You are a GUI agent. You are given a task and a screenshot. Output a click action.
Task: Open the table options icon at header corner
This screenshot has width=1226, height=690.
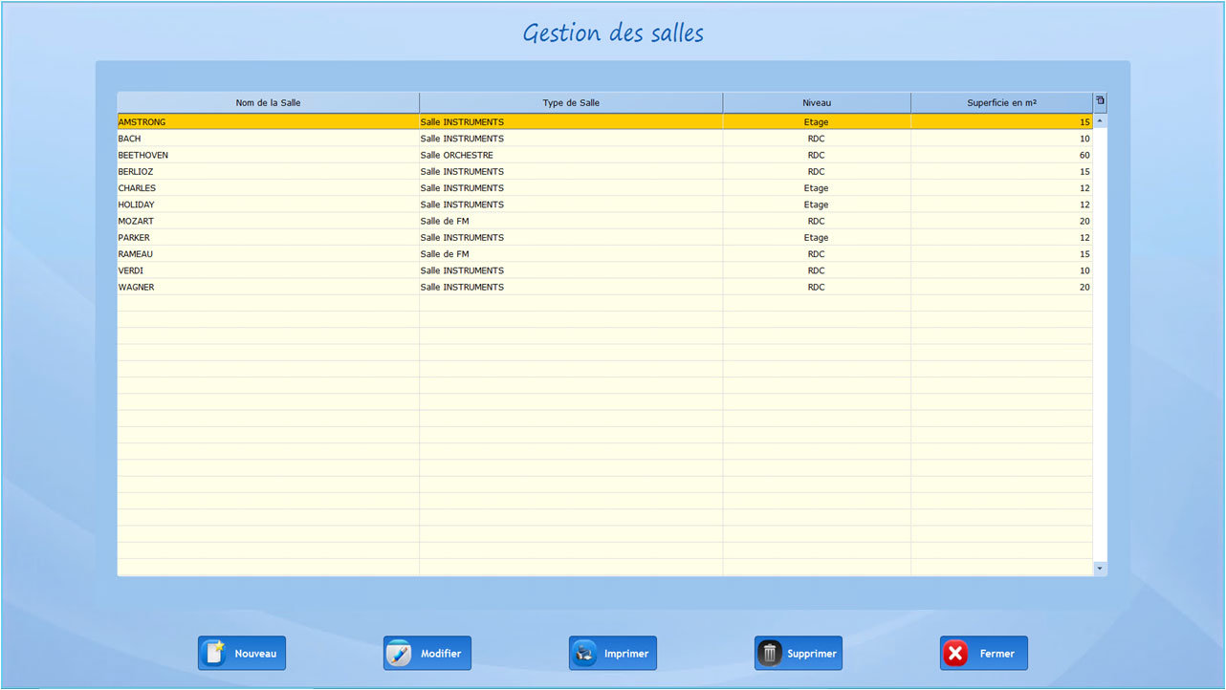[x=1100, y=101]
